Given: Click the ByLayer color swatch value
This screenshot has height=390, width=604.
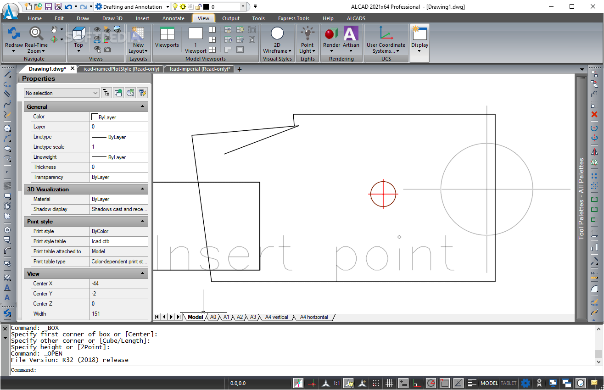Looking at the screenshot, I should click(x=119, y=117).
